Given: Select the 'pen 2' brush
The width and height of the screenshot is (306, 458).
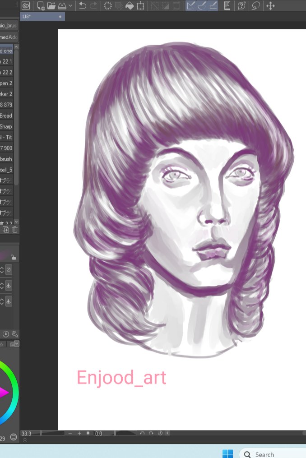Looking at the screenshot, I should pyautogui.click(x=6, y=83).
